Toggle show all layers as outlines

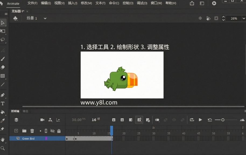coord(46,131)
